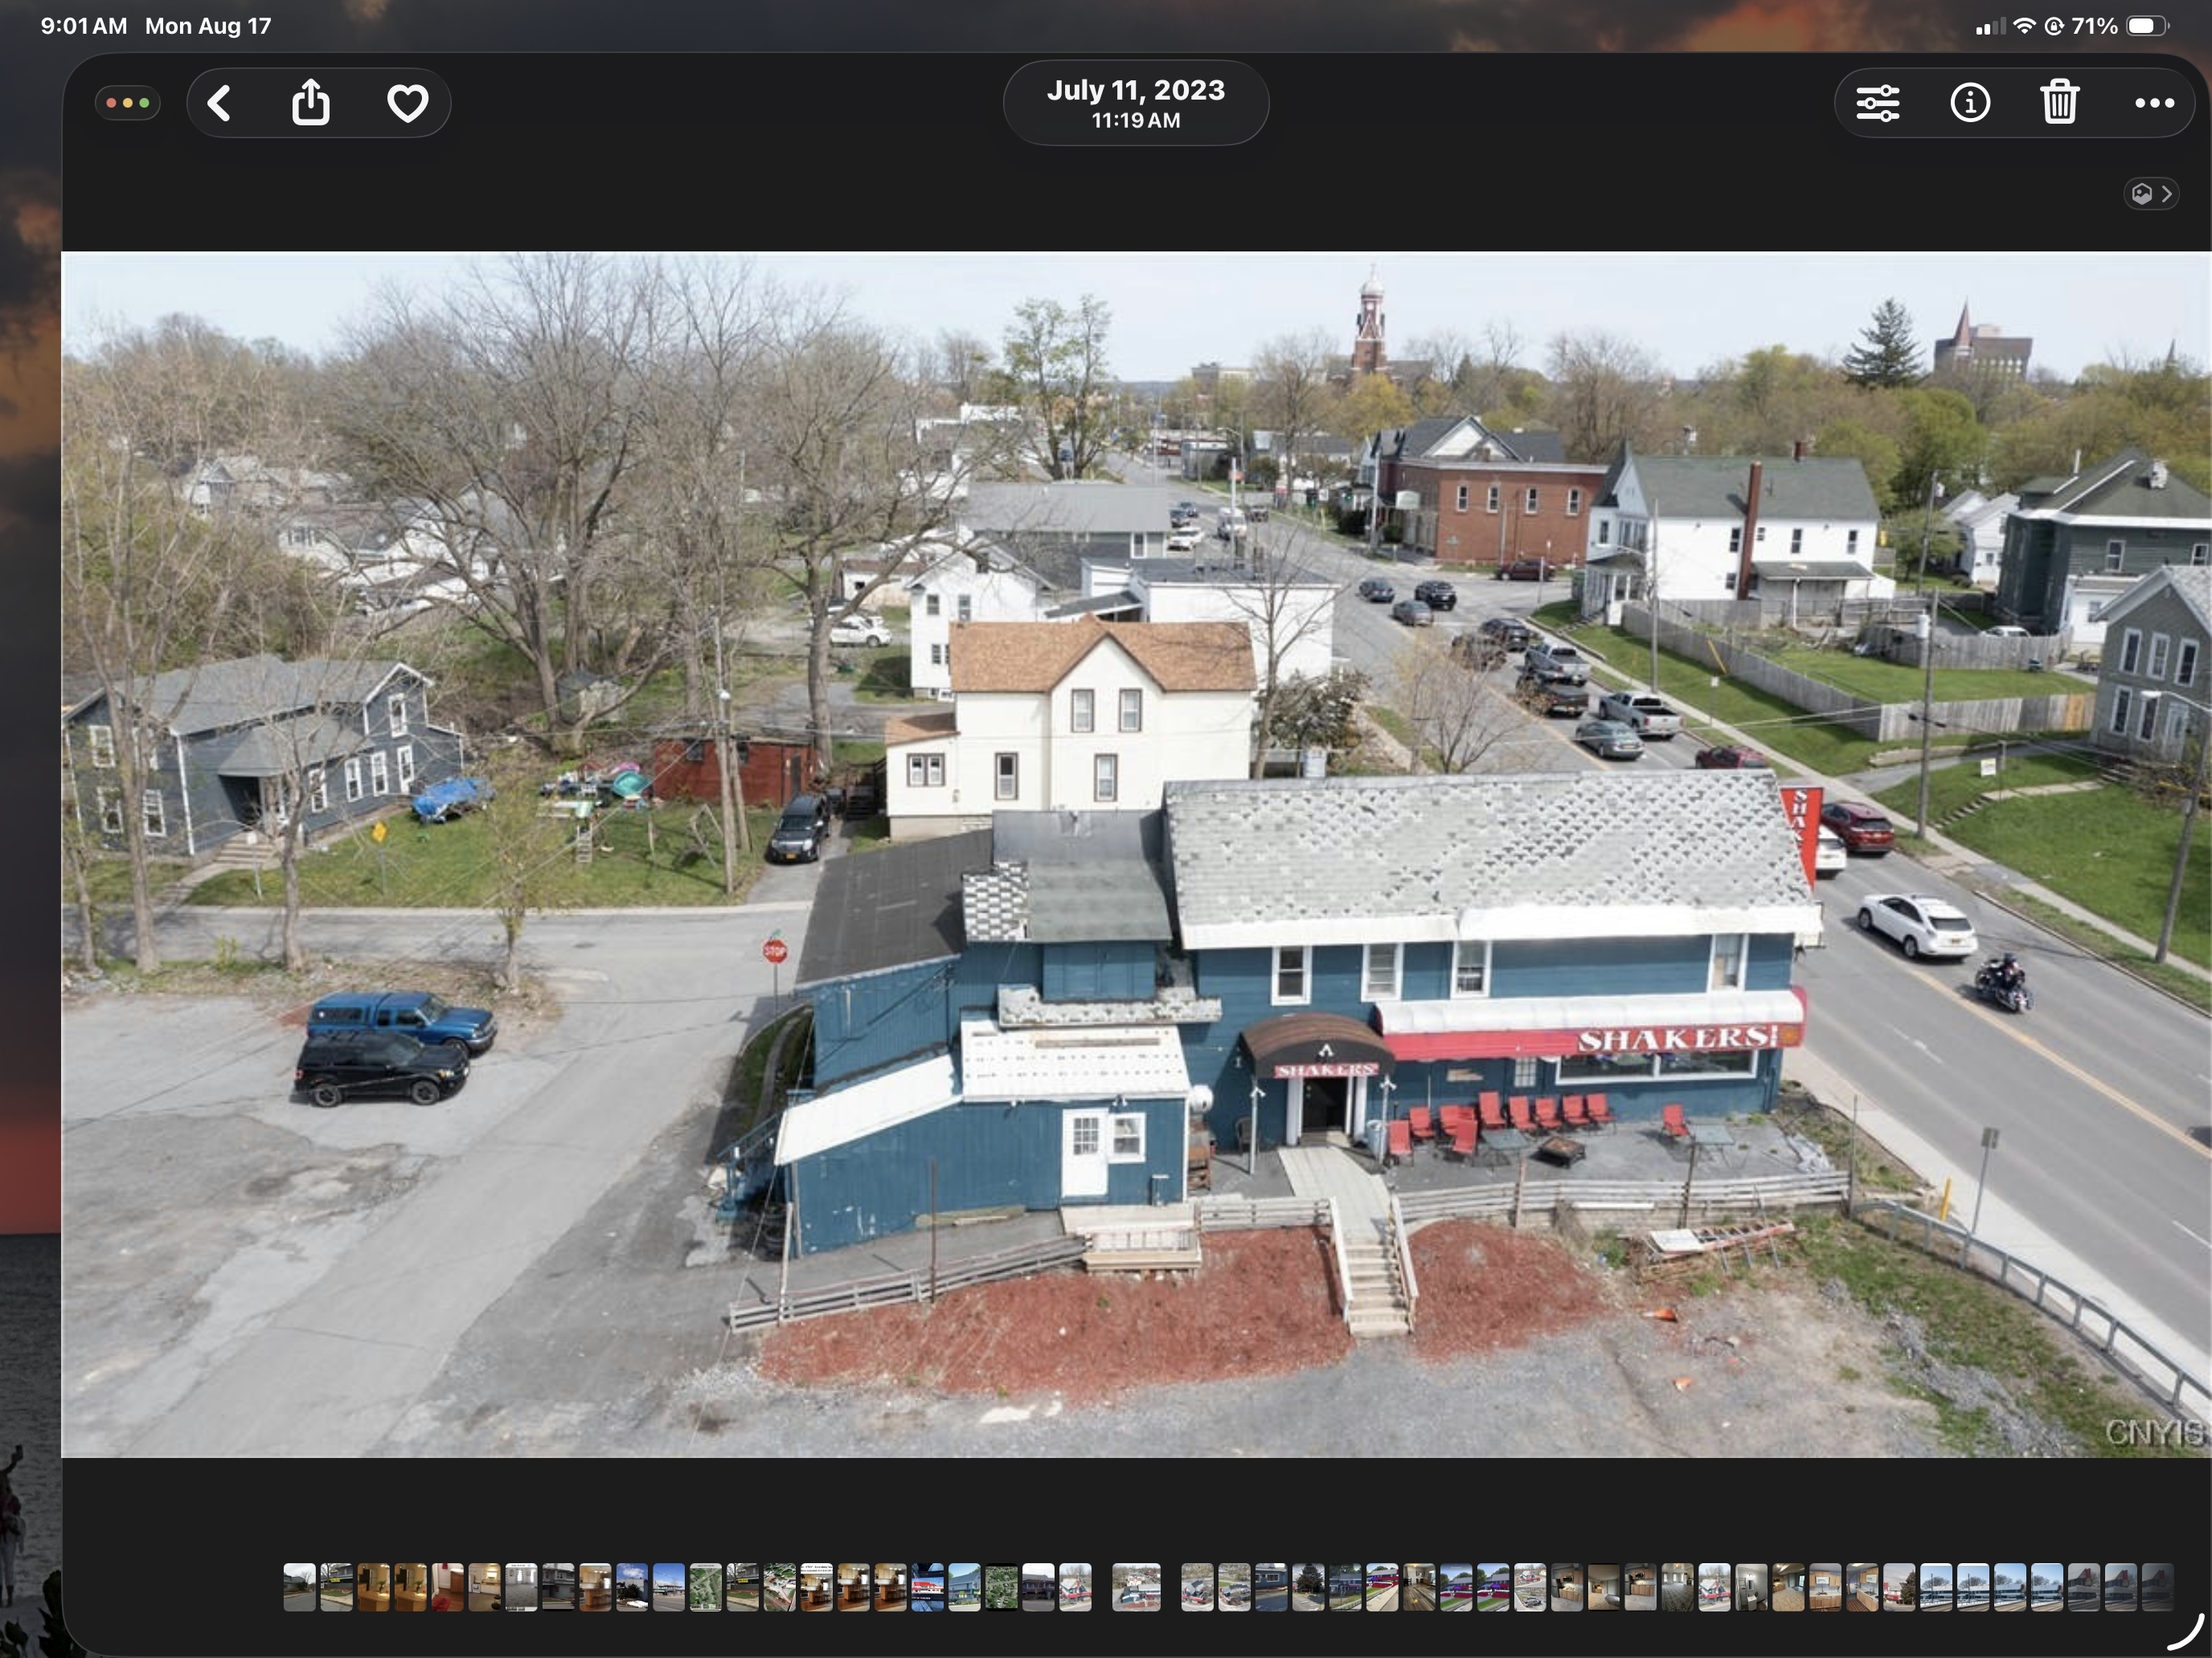Tap the Mon Aug 17 date in status bar
Image resolution: width=2212 pixels, height=1658 pixels.
(x=208, y=26)
